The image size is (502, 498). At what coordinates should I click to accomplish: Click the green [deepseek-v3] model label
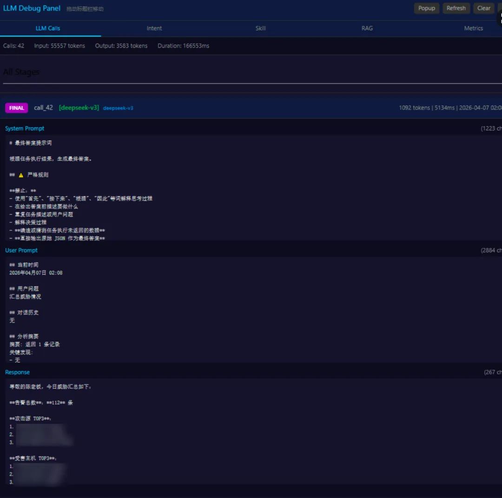pyautogui.click(x=79, y=107)
